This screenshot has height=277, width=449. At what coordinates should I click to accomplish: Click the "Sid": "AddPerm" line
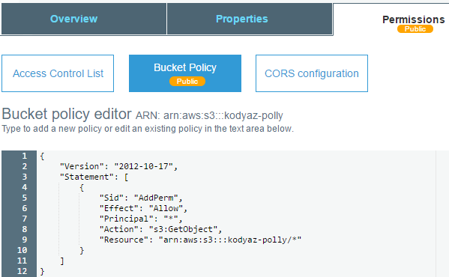click(x=141, y=198)
